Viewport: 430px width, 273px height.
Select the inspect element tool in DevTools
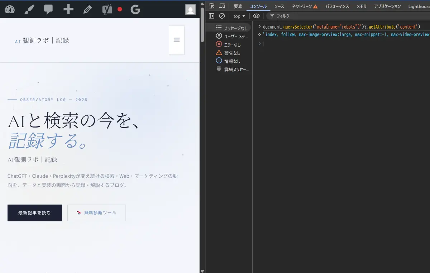point(212,6)
